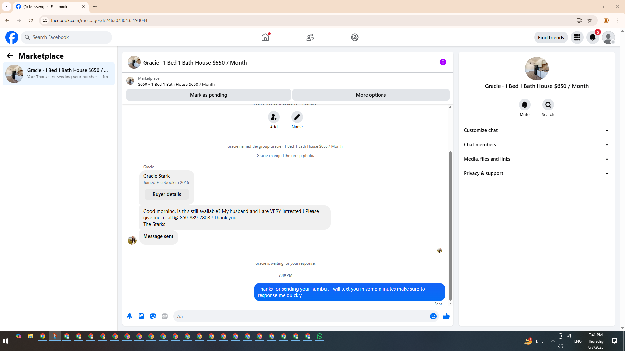Expand Media, files and links section
Screen dimensions: 625x351
(x=536, y=159)
